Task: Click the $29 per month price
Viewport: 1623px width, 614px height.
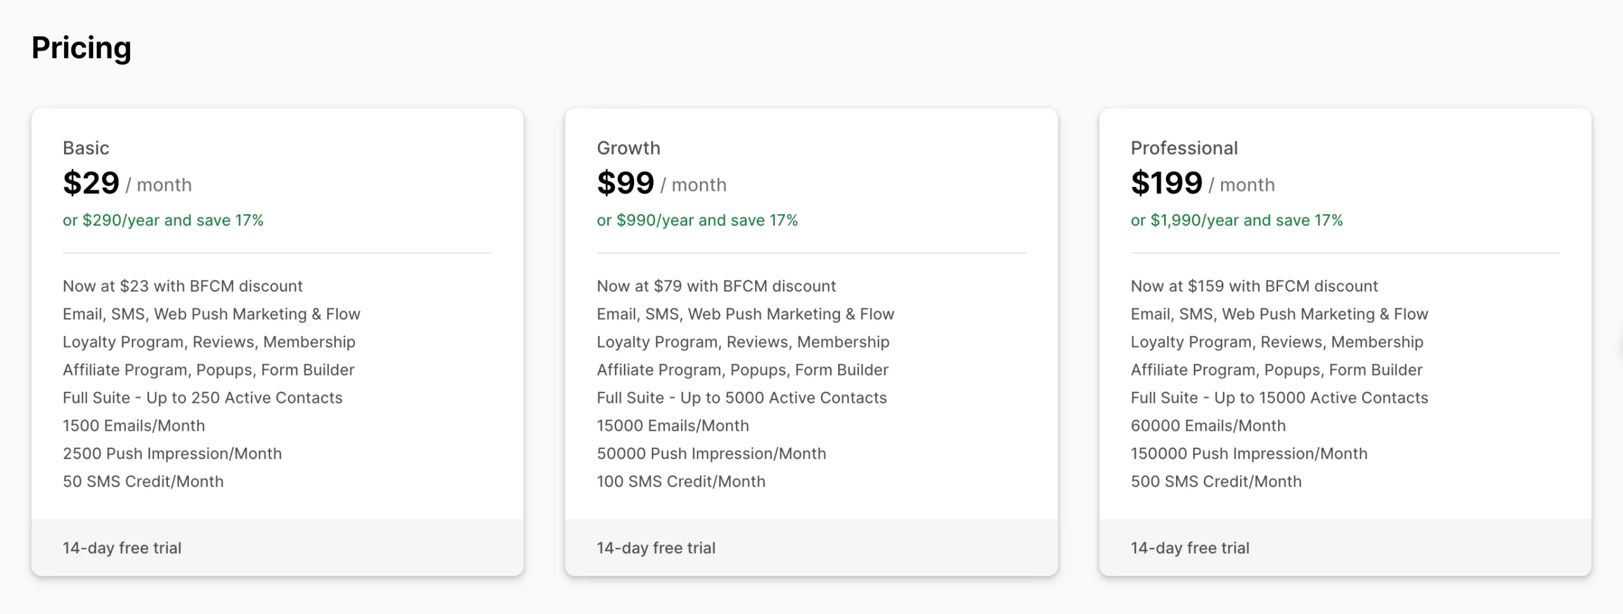Action: 91,183
